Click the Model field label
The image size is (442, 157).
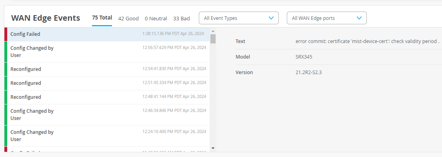tap(243, 57)
